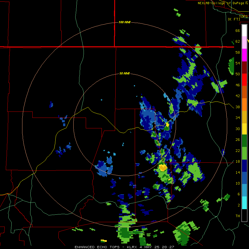Pick the light green legend swatch

click(x=244, y=153)
